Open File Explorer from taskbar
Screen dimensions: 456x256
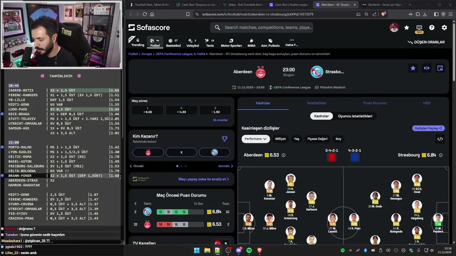click(207, 250)
